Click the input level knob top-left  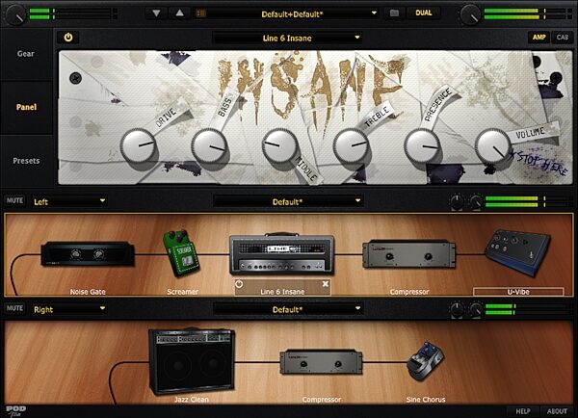coord(15,14)
